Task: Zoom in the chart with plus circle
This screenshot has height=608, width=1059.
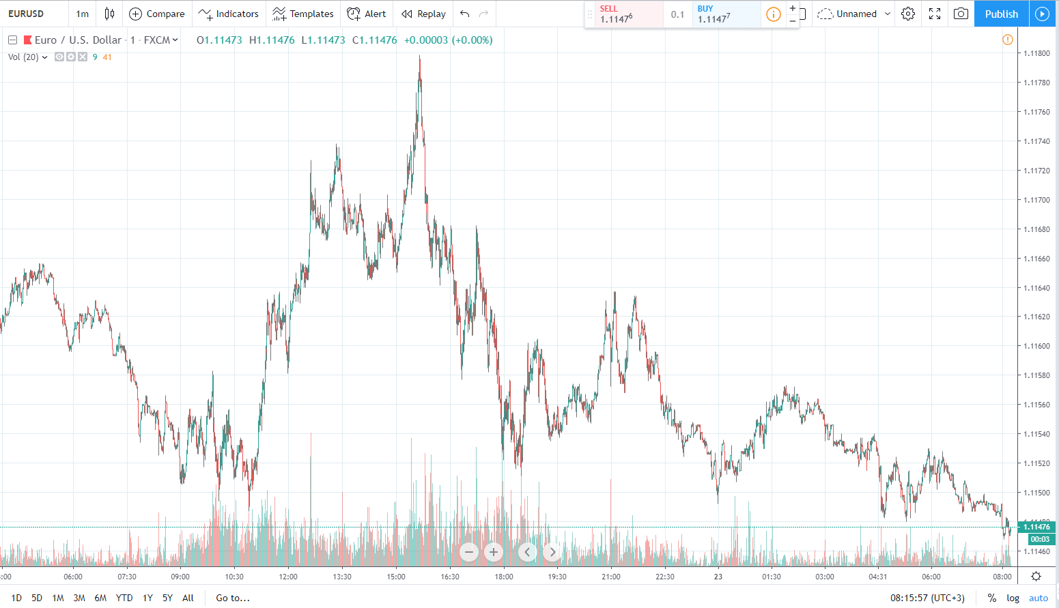Action: point(494,552)
